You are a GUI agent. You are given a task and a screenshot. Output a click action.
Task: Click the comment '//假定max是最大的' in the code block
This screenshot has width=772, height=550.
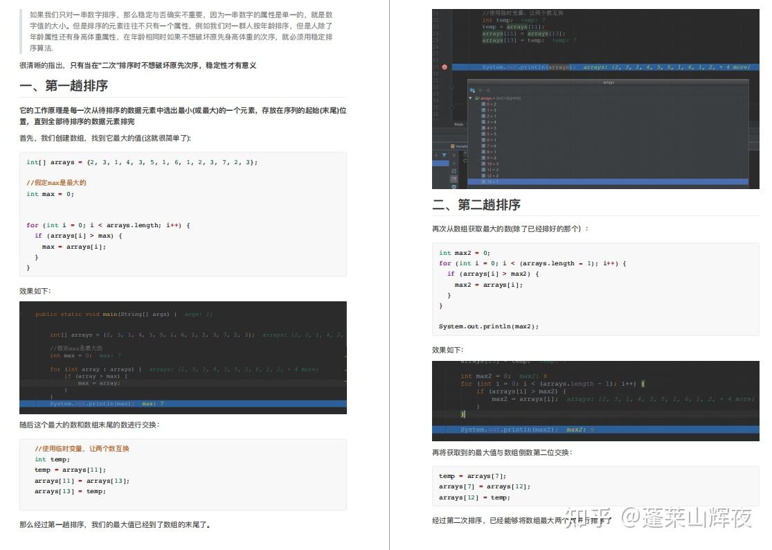point(56,183)
